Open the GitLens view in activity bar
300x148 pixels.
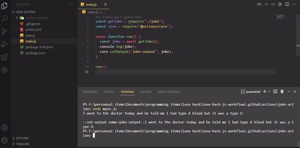pyautogui.click(x=4, y=70)
